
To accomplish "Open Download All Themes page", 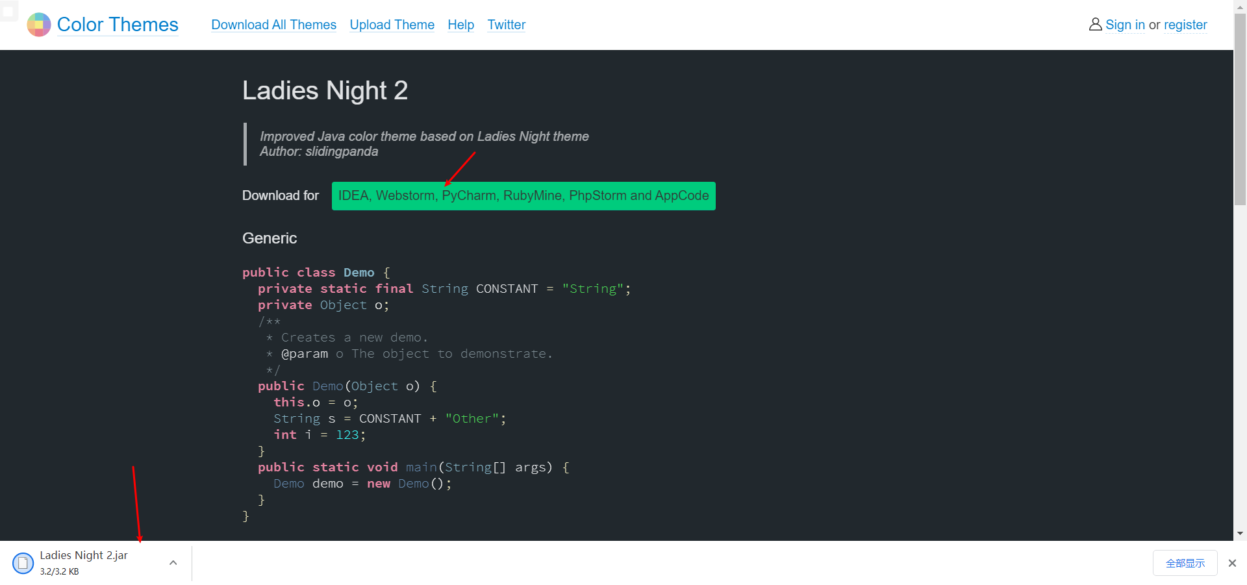I will 273,25.
